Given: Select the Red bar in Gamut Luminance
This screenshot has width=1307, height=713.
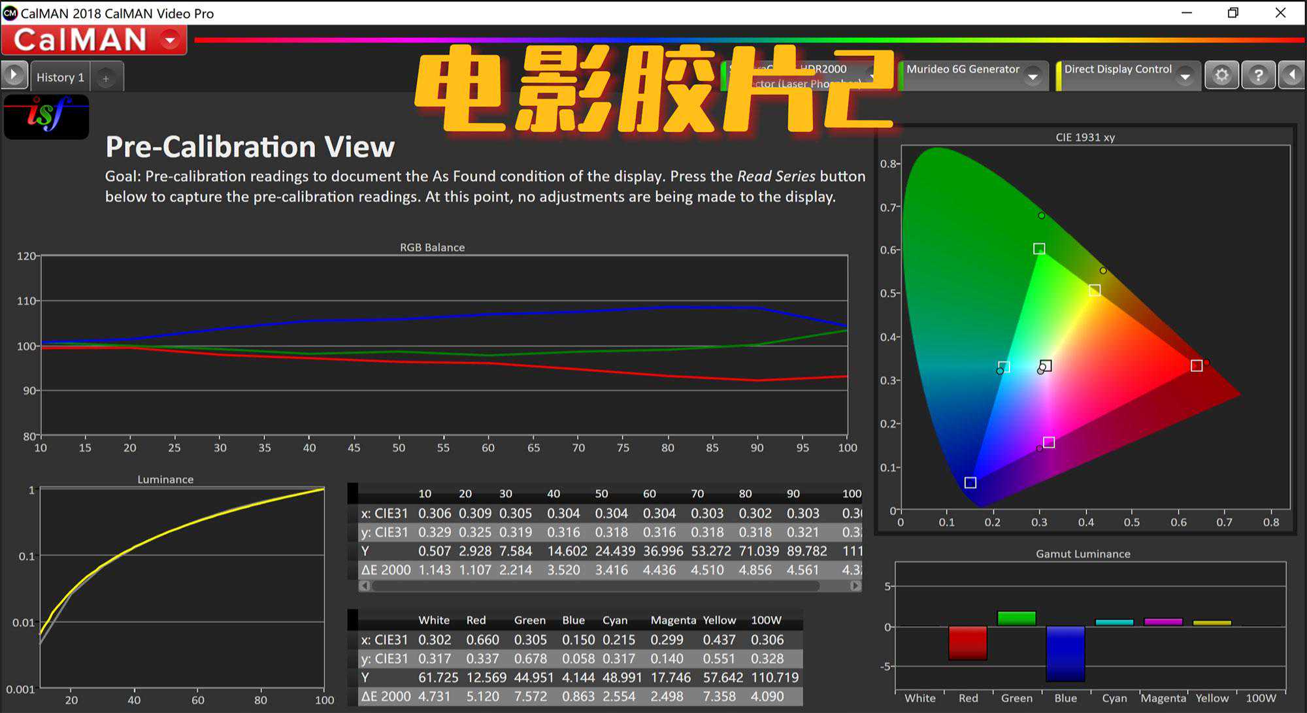Looking at the screenshot, I should pyautogui.click(x=968, y=643).
